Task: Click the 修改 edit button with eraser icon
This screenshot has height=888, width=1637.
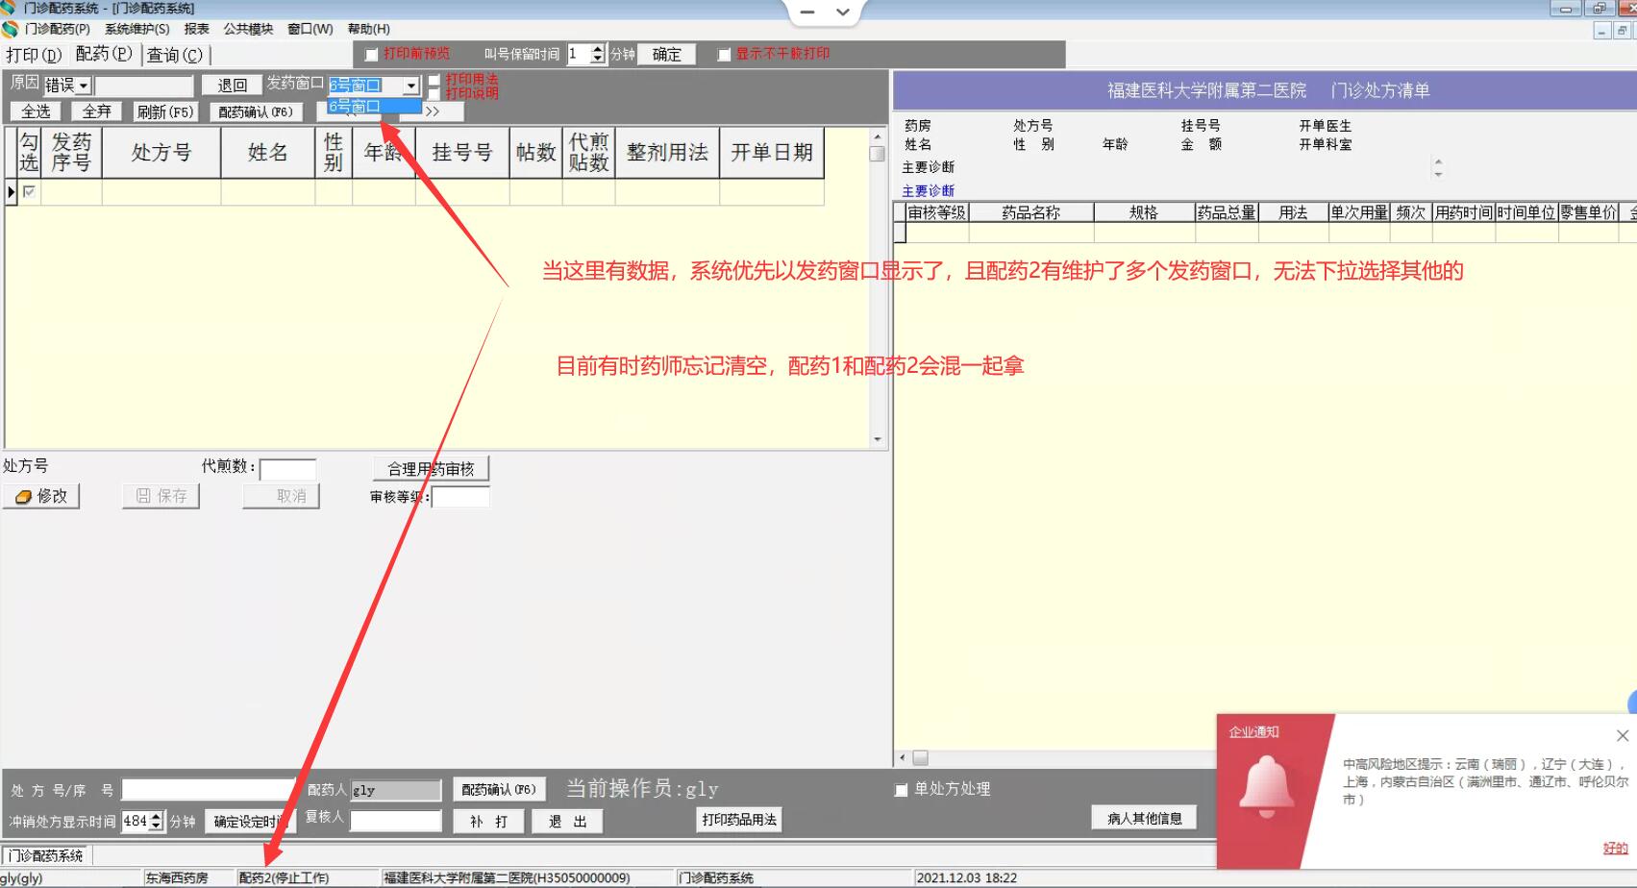Action: point(41,496)
